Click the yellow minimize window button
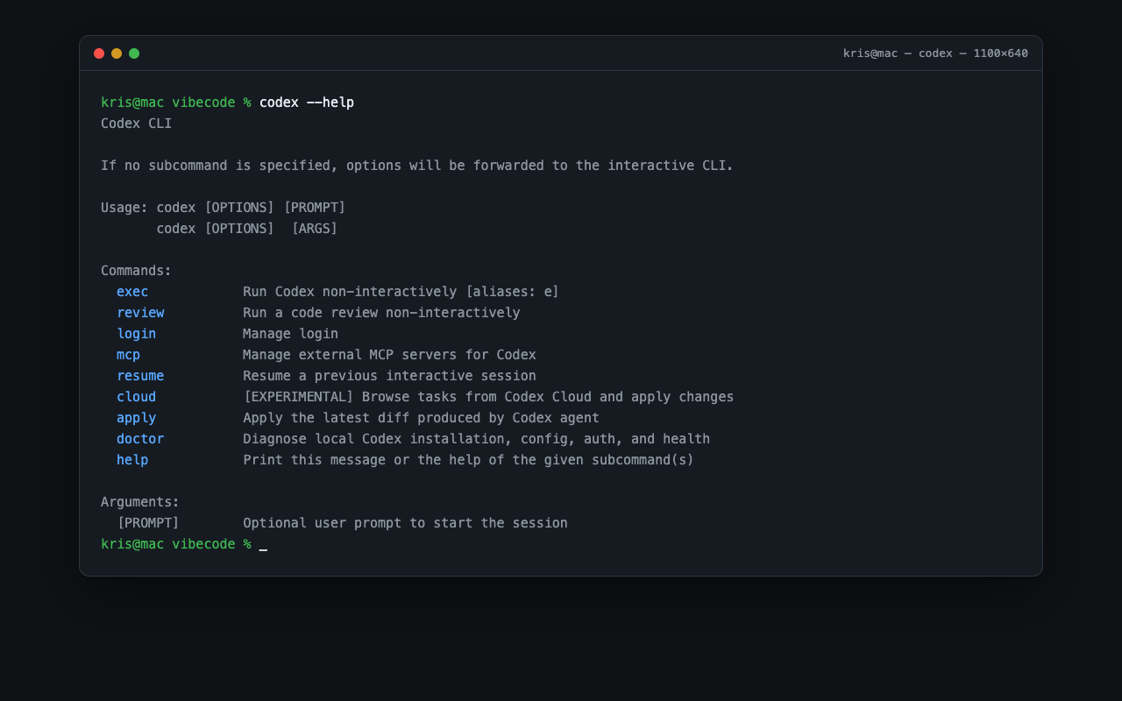Image resolution: width=1122 pixels, height=701 pixels. 117,53
